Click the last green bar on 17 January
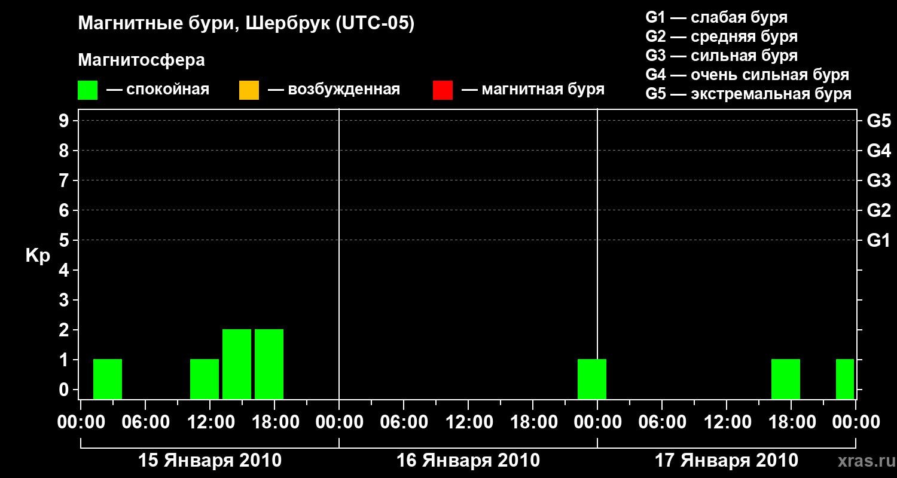Image resolution: width=897 pixels, height=478 pixels. click(845, 379)
